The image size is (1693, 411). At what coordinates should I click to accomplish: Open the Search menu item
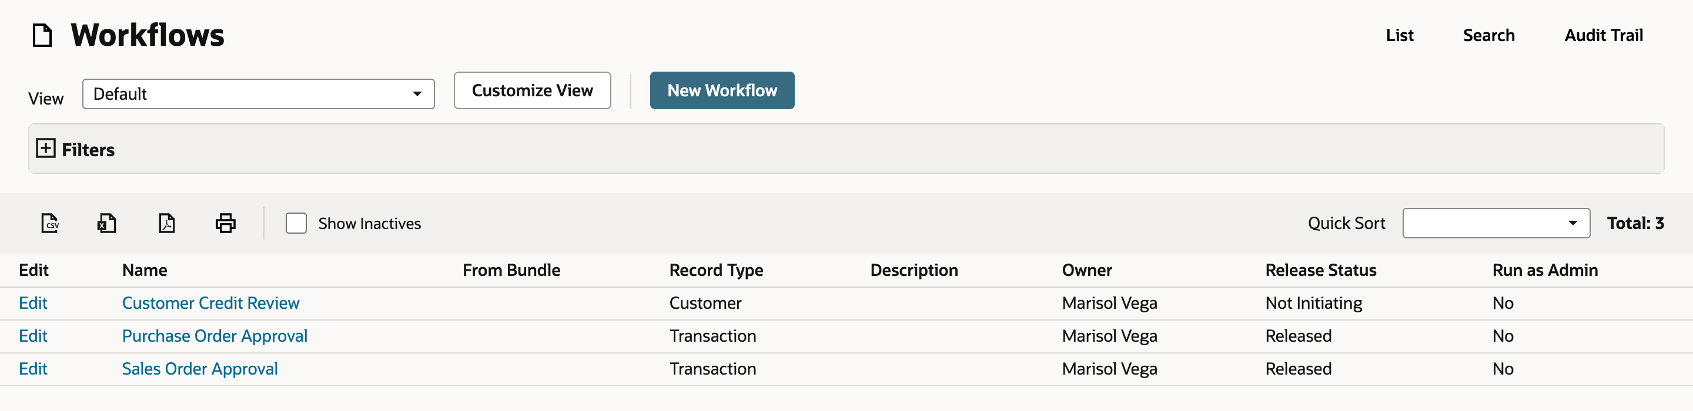[1488, 35]
